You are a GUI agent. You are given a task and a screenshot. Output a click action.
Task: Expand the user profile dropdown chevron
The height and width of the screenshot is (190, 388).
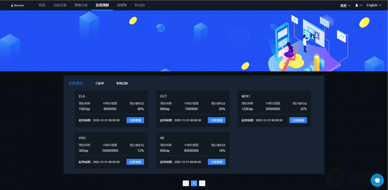[x=361, y=5]
